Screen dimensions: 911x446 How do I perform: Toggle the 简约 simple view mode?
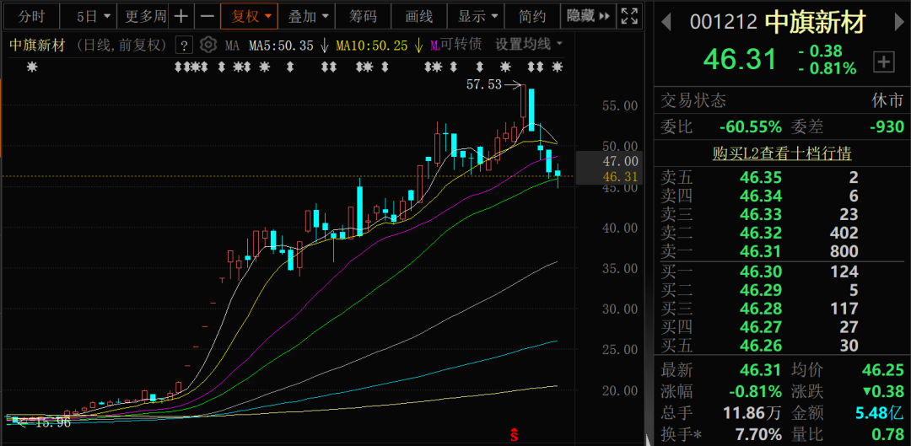532,16
